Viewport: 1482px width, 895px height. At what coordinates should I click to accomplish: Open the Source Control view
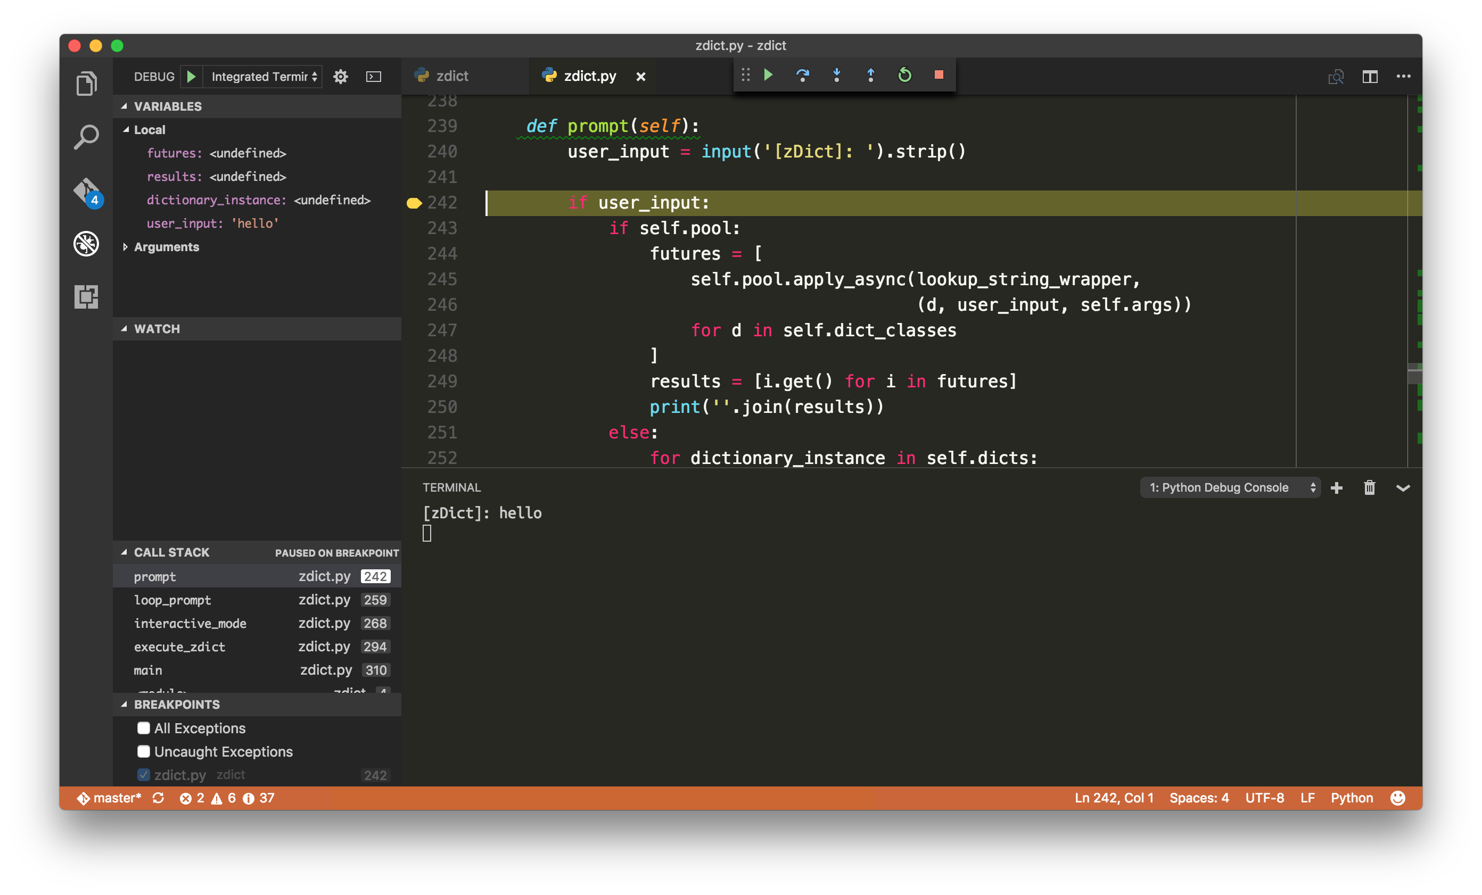[87, 192]
